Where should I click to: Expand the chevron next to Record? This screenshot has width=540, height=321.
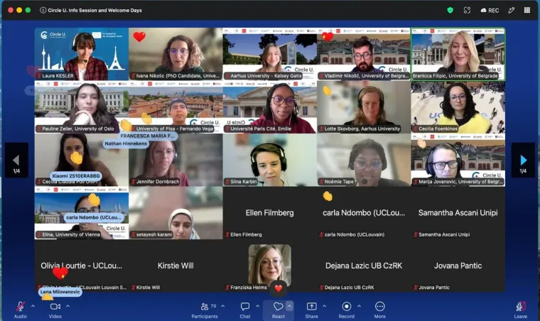(359, 306)
